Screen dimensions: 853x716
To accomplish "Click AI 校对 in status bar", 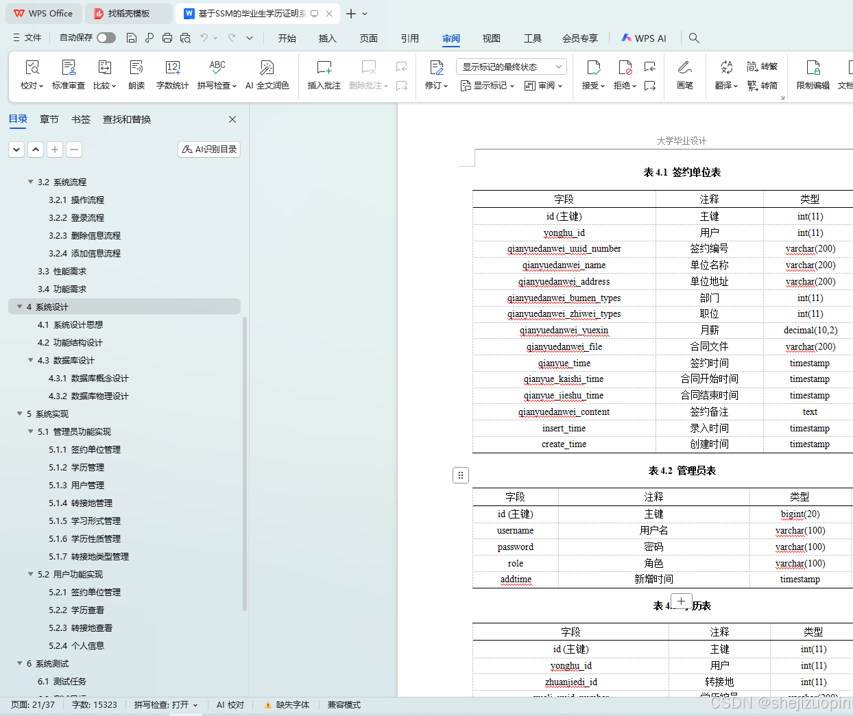I will pyautogui.click(x=230, y=705).
